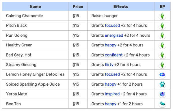Image resolution: width=173 pixels, height=111 pixels.
Task: Follow the focused link for Lemon Honey Ginger Detox Tea
Action: 112,74
